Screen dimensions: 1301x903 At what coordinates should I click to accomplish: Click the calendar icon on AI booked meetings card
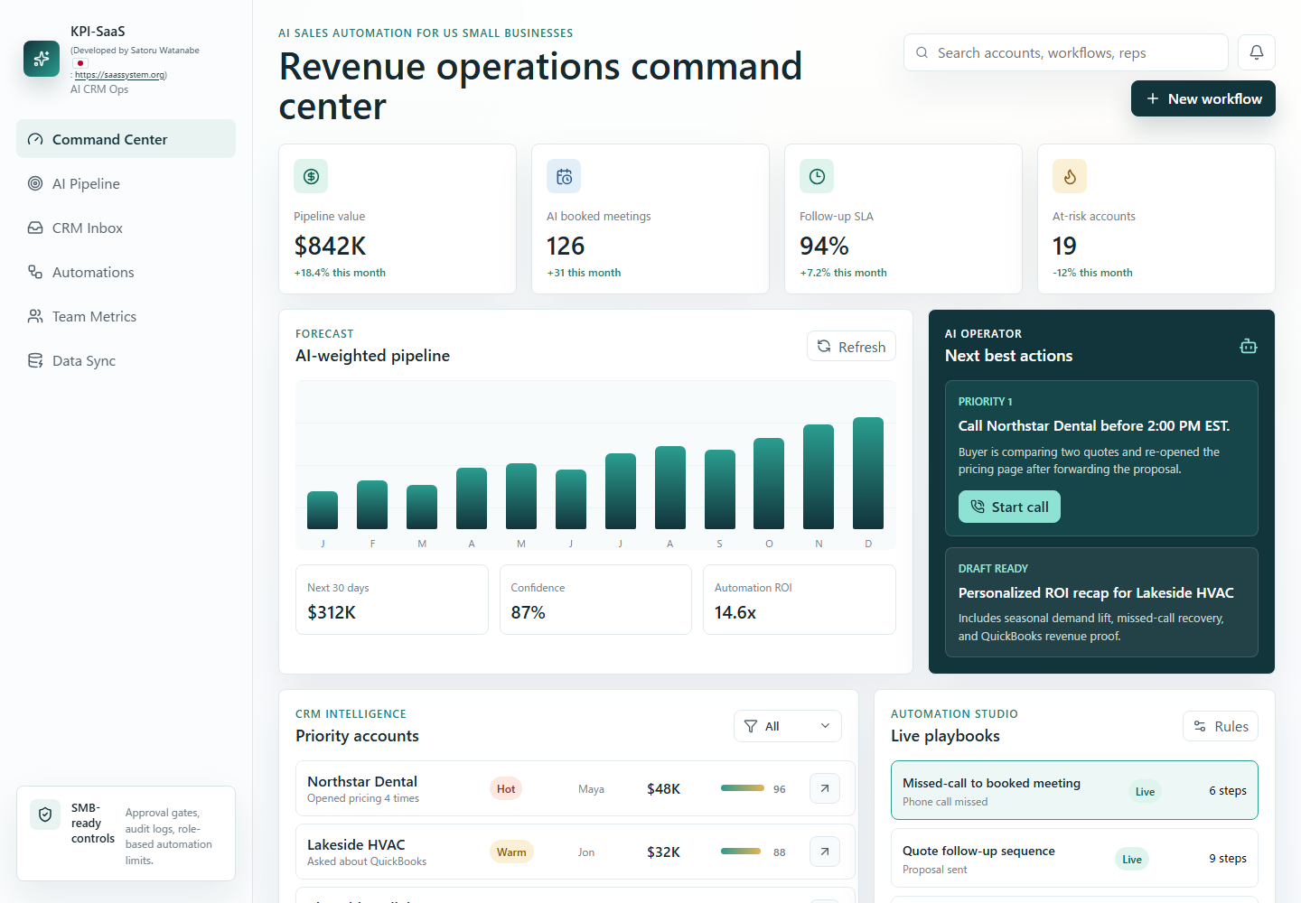coord(564,176)
